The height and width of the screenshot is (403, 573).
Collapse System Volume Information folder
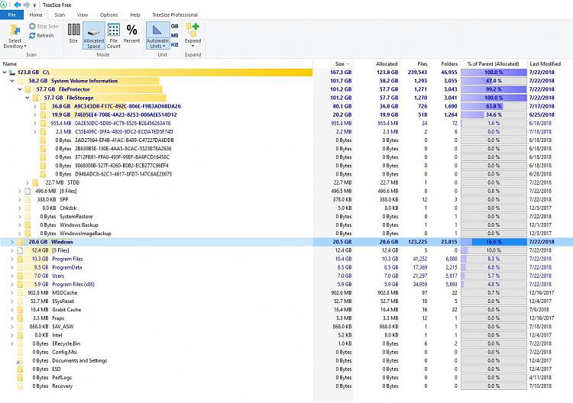(12, 81)
